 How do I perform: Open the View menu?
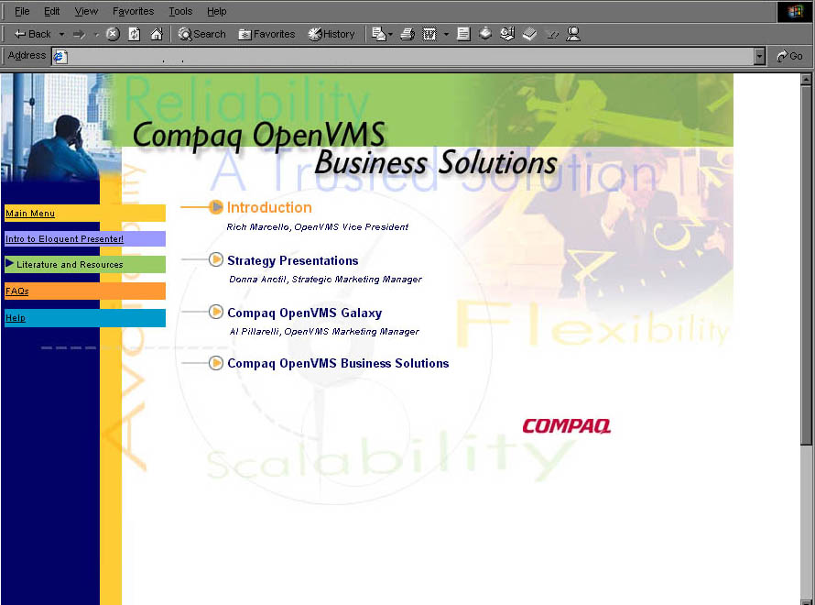(86, 11)
